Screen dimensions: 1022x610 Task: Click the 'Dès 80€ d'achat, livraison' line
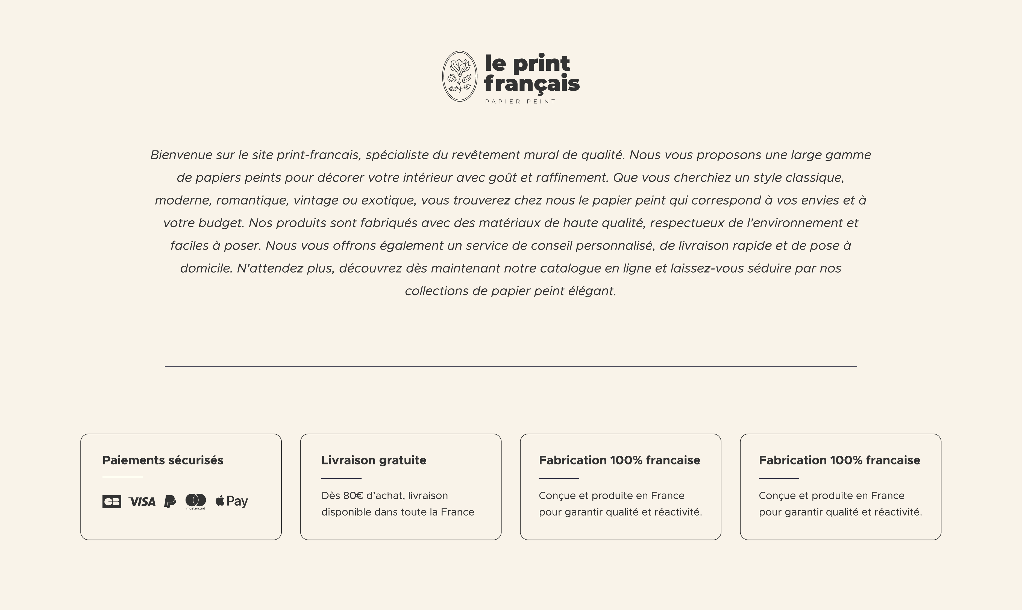[x=384, y=495]
